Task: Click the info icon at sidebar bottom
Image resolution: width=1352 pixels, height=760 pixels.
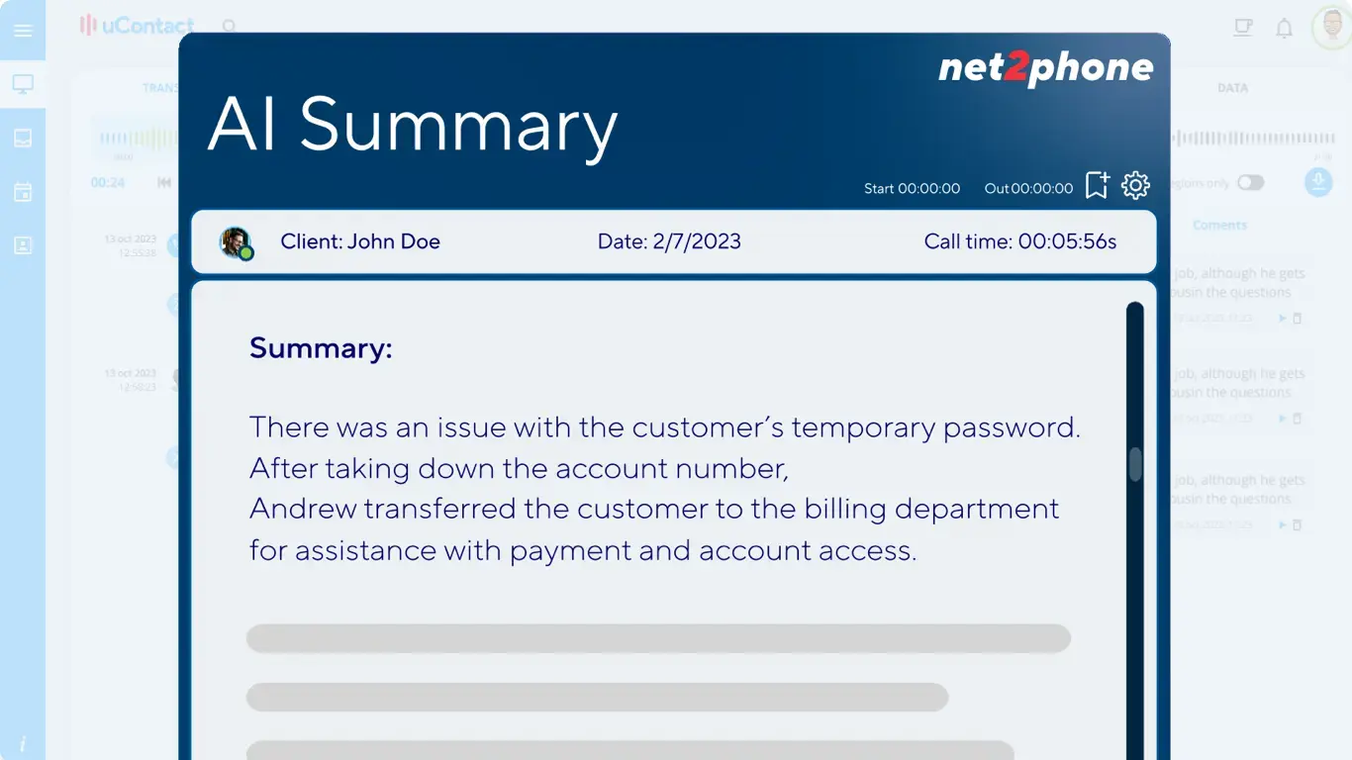Action: click(x=23, y=744)
